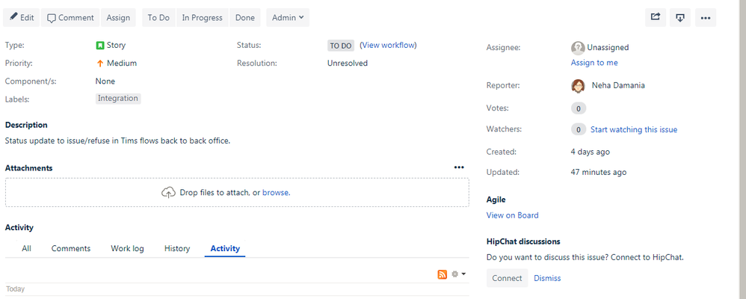The width and height of the screenshot is (746, 299).
Task: Select the Activity tab
Action: 225,248
